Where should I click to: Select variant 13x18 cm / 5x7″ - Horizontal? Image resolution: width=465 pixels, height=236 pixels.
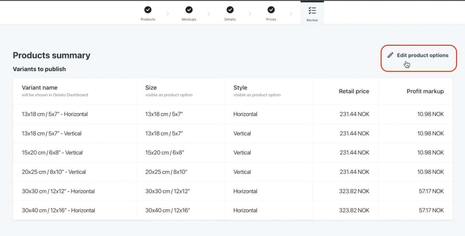(x=55, y=114)
